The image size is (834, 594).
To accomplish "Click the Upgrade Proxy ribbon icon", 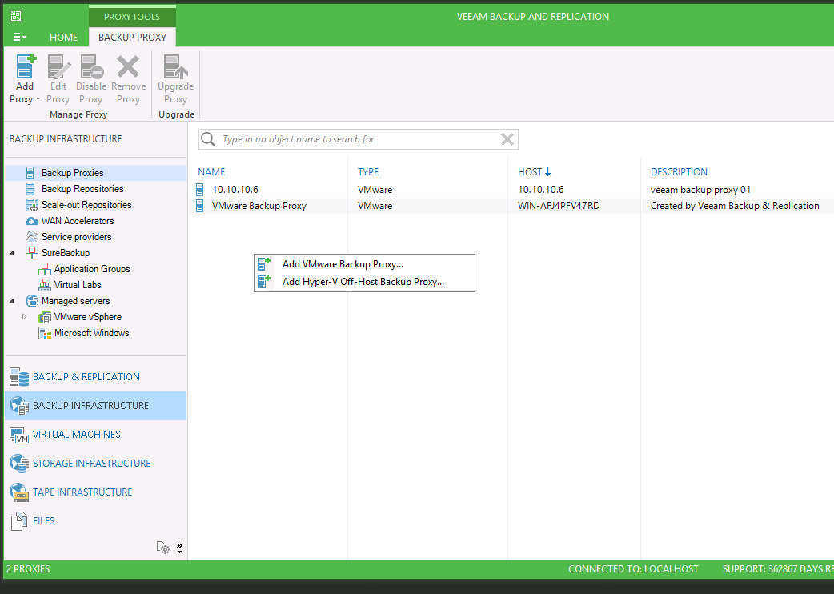I will [x=175, y=66].
